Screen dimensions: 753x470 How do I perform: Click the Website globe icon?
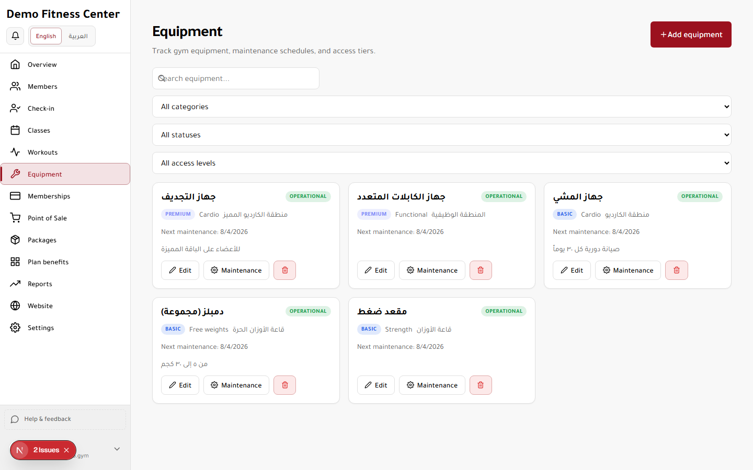15,306
